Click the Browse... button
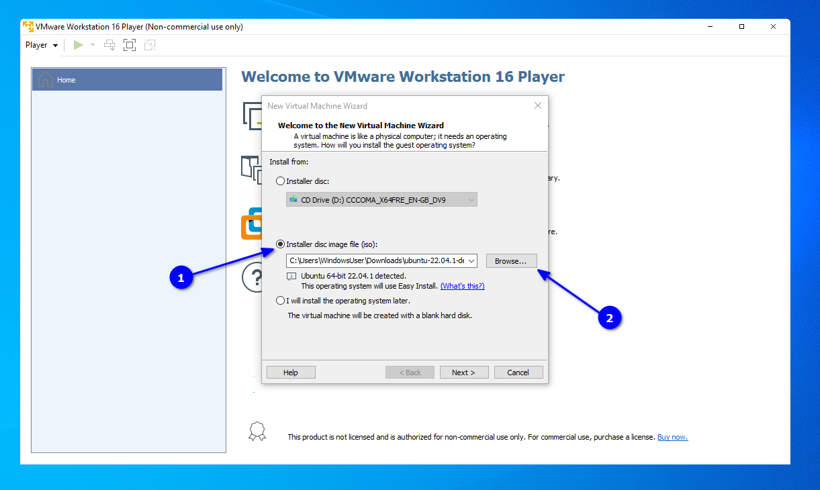Screen dimensions: 820x490 tap(512, 260)
